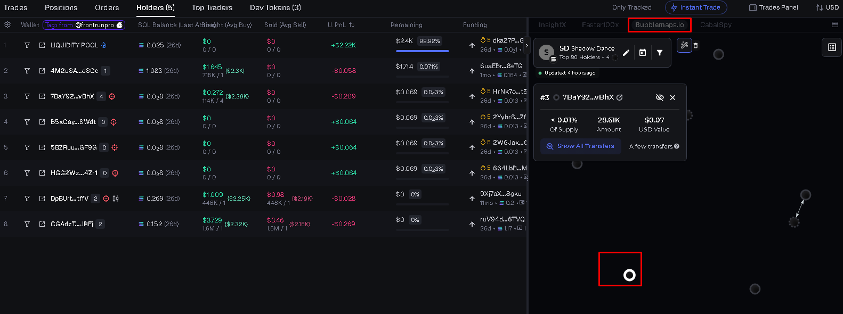Open calendar icon in Bubblemaps header

coord(643,53)
